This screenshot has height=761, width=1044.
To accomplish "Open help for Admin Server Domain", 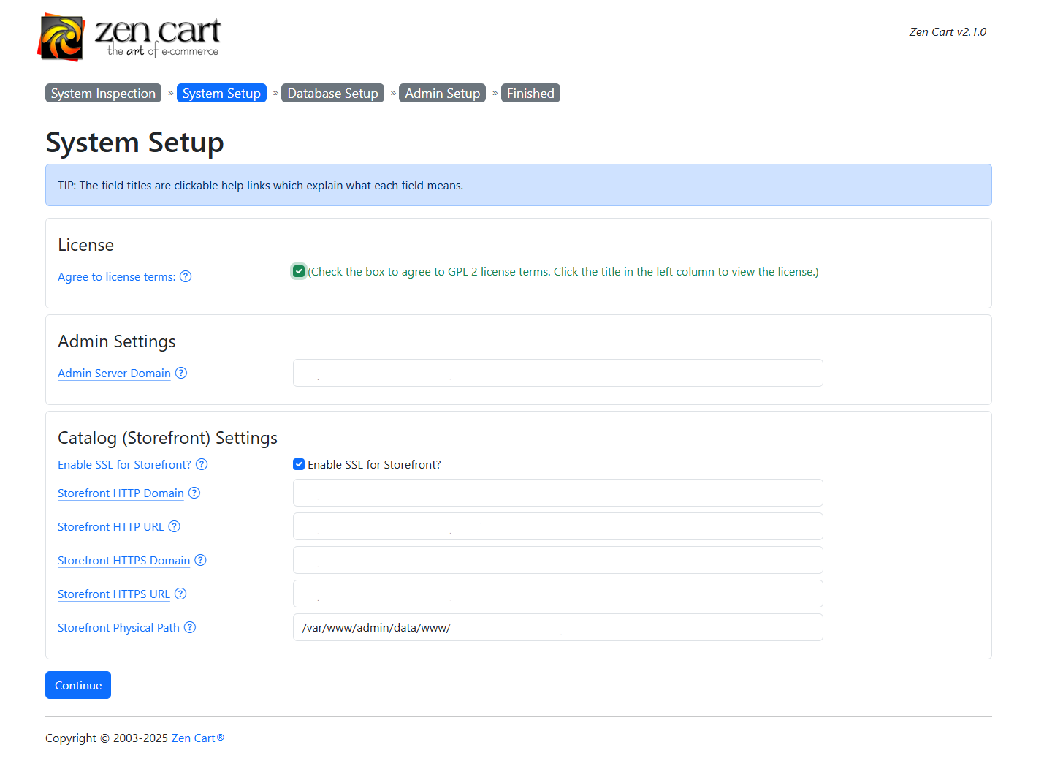I will [180, 373].
